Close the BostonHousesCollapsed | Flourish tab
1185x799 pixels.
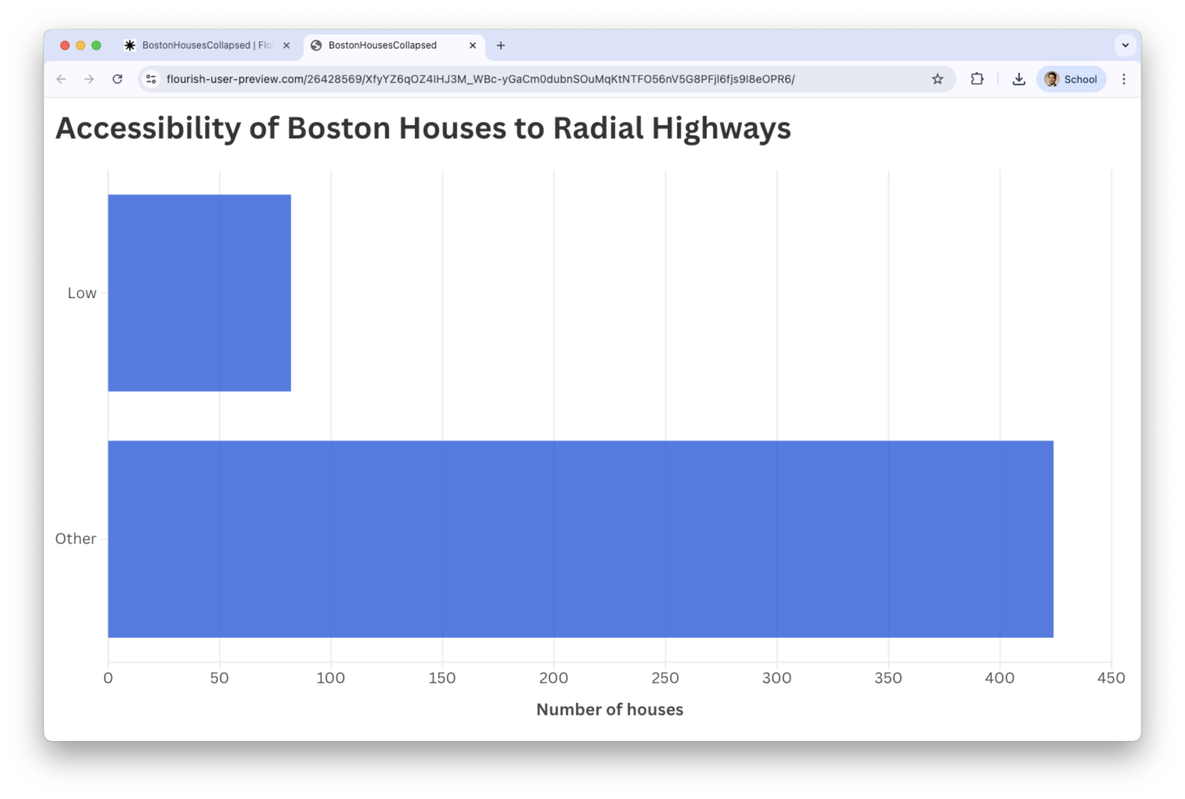[286, 45]
